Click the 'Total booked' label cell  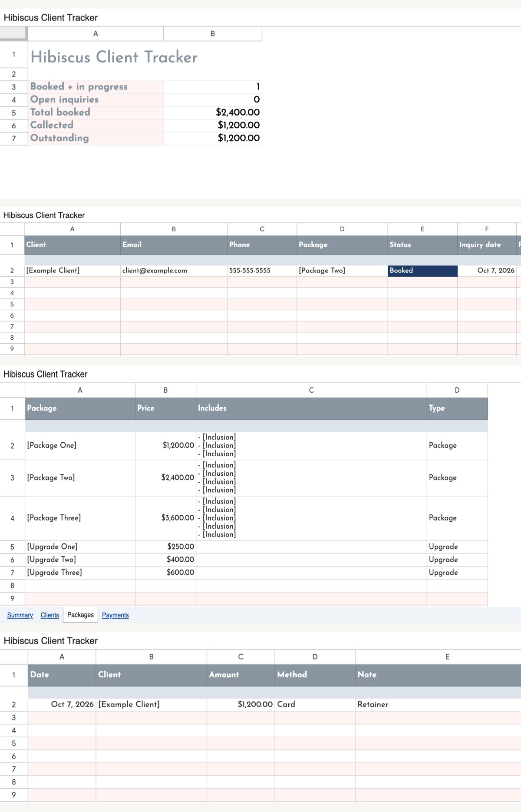pos(96,112)
